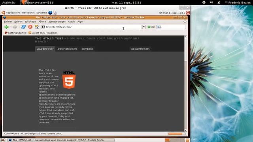This screenshot has width=253, height=142.
Task: Open the Frederic Bezies user menu
Action: click(238, 2)
